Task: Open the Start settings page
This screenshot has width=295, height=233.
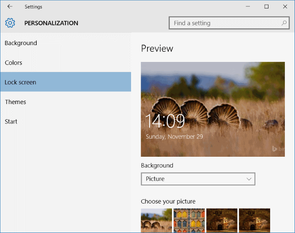Action: pyautogui.click(x=65, y=121)
